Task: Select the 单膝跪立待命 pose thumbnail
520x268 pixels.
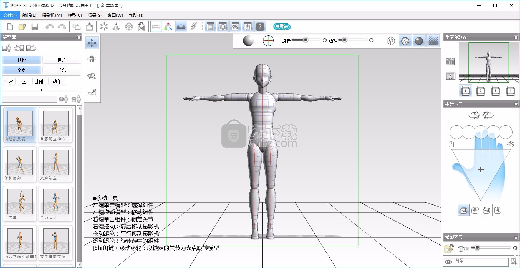Action: pos(55,125)
